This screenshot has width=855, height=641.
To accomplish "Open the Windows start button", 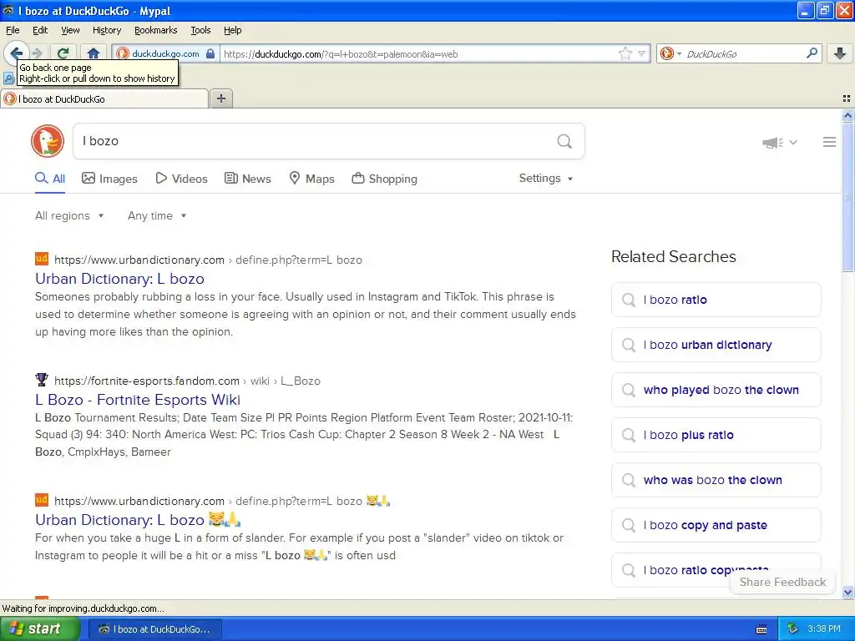I will [38, 628].
